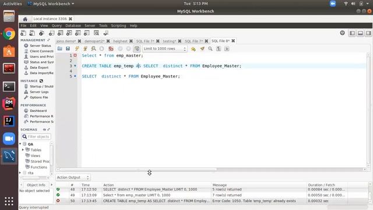Screen dimensions: 373x210
Task: Expand the Tables node under QA
Action: pyautogui.click(x=23, y=150)
